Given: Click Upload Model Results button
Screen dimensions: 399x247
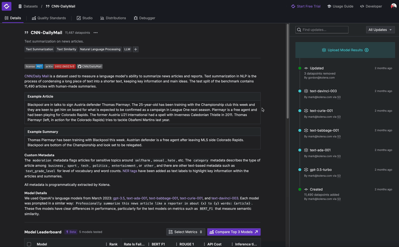Looking at the screenshot, I should coord(345,50).
